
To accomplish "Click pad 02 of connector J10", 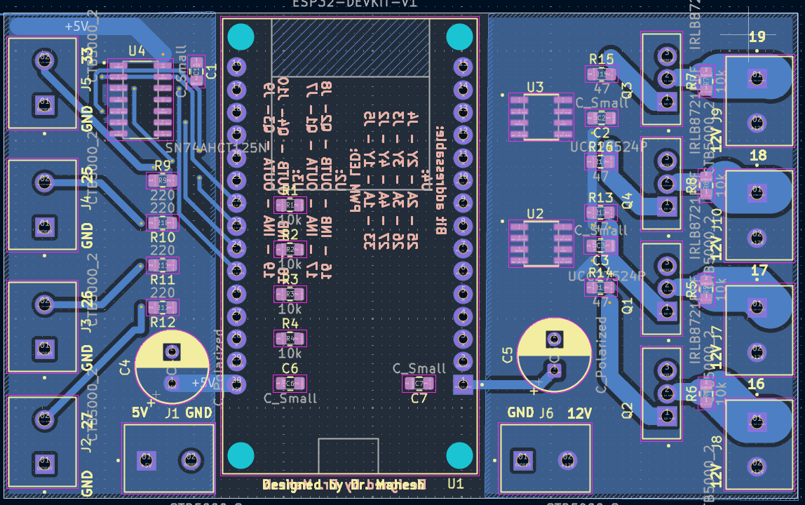I will [757, 237].
